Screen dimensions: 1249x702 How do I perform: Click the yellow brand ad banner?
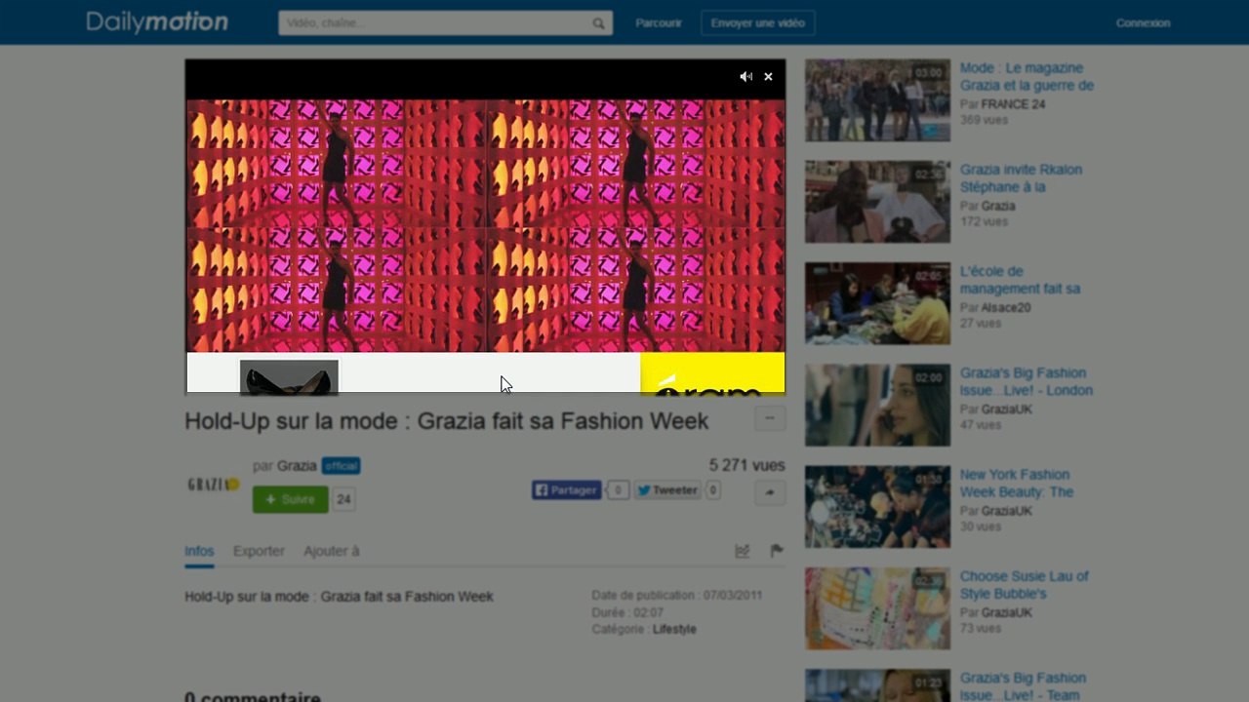coord(712,373)
